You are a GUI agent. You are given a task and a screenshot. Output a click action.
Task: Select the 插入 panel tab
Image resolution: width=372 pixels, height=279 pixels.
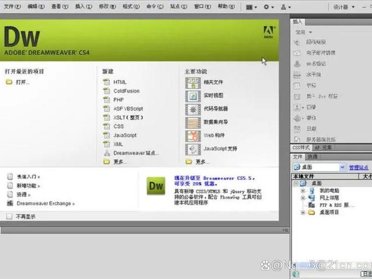298,22
